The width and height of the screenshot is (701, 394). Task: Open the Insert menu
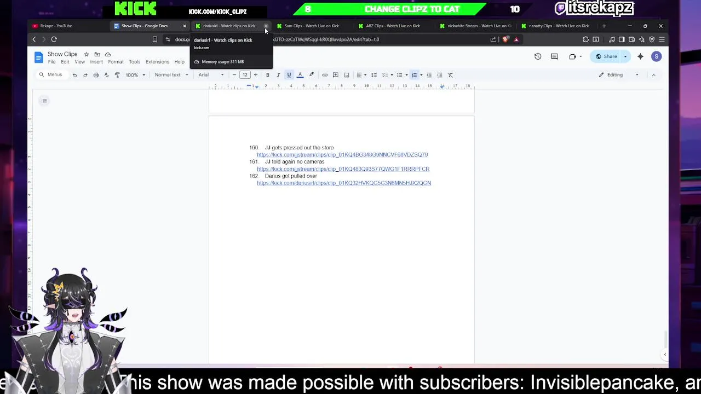coord(96,62)
